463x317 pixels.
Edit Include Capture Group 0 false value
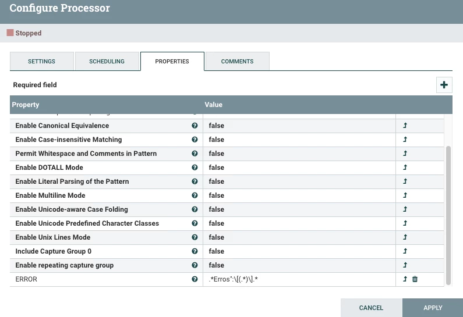click(299, 251)
